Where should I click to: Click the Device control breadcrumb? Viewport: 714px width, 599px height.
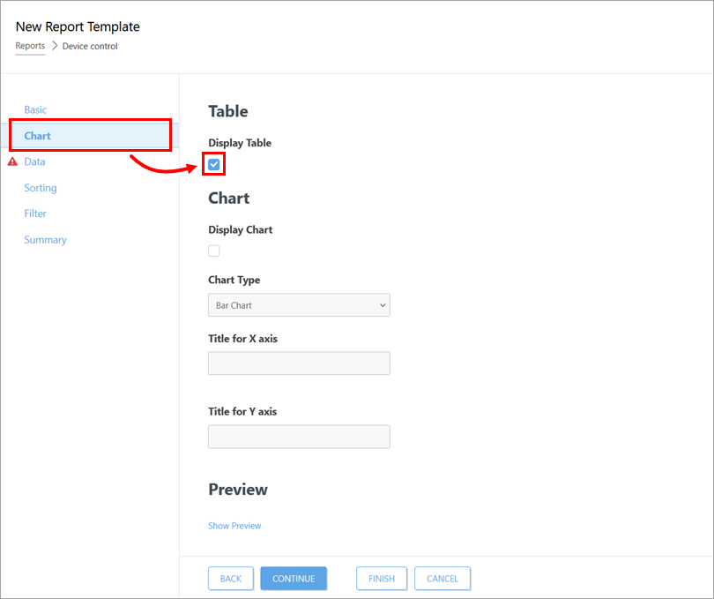(90, 46)
